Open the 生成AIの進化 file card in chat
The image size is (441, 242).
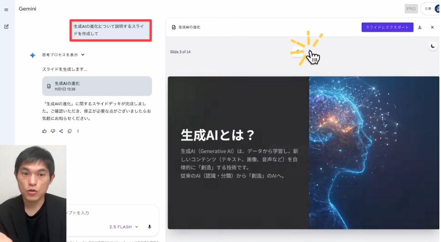point(97,86)
